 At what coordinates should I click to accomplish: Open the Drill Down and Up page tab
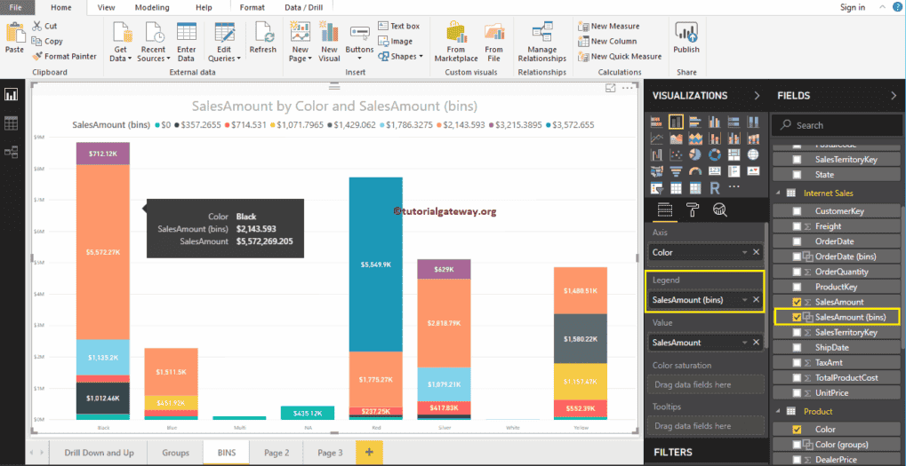click(x=99, y=453)
